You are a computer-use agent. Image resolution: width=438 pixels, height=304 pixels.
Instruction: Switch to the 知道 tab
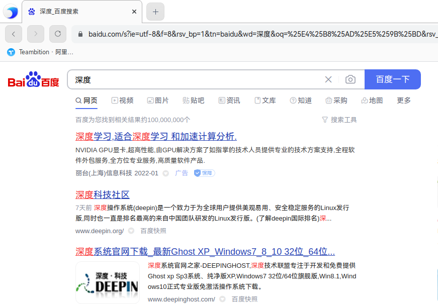point(301,100)
